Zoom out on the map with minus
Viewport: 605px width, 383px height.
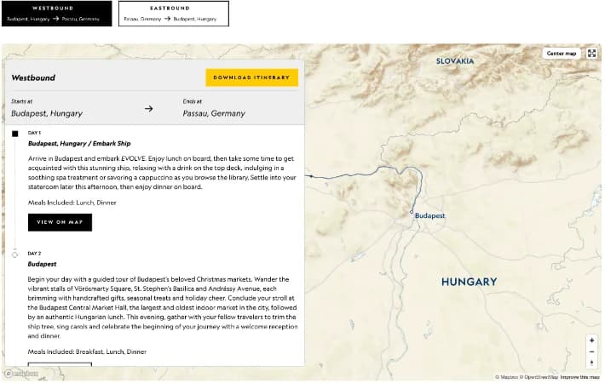[x=591, y=352]
